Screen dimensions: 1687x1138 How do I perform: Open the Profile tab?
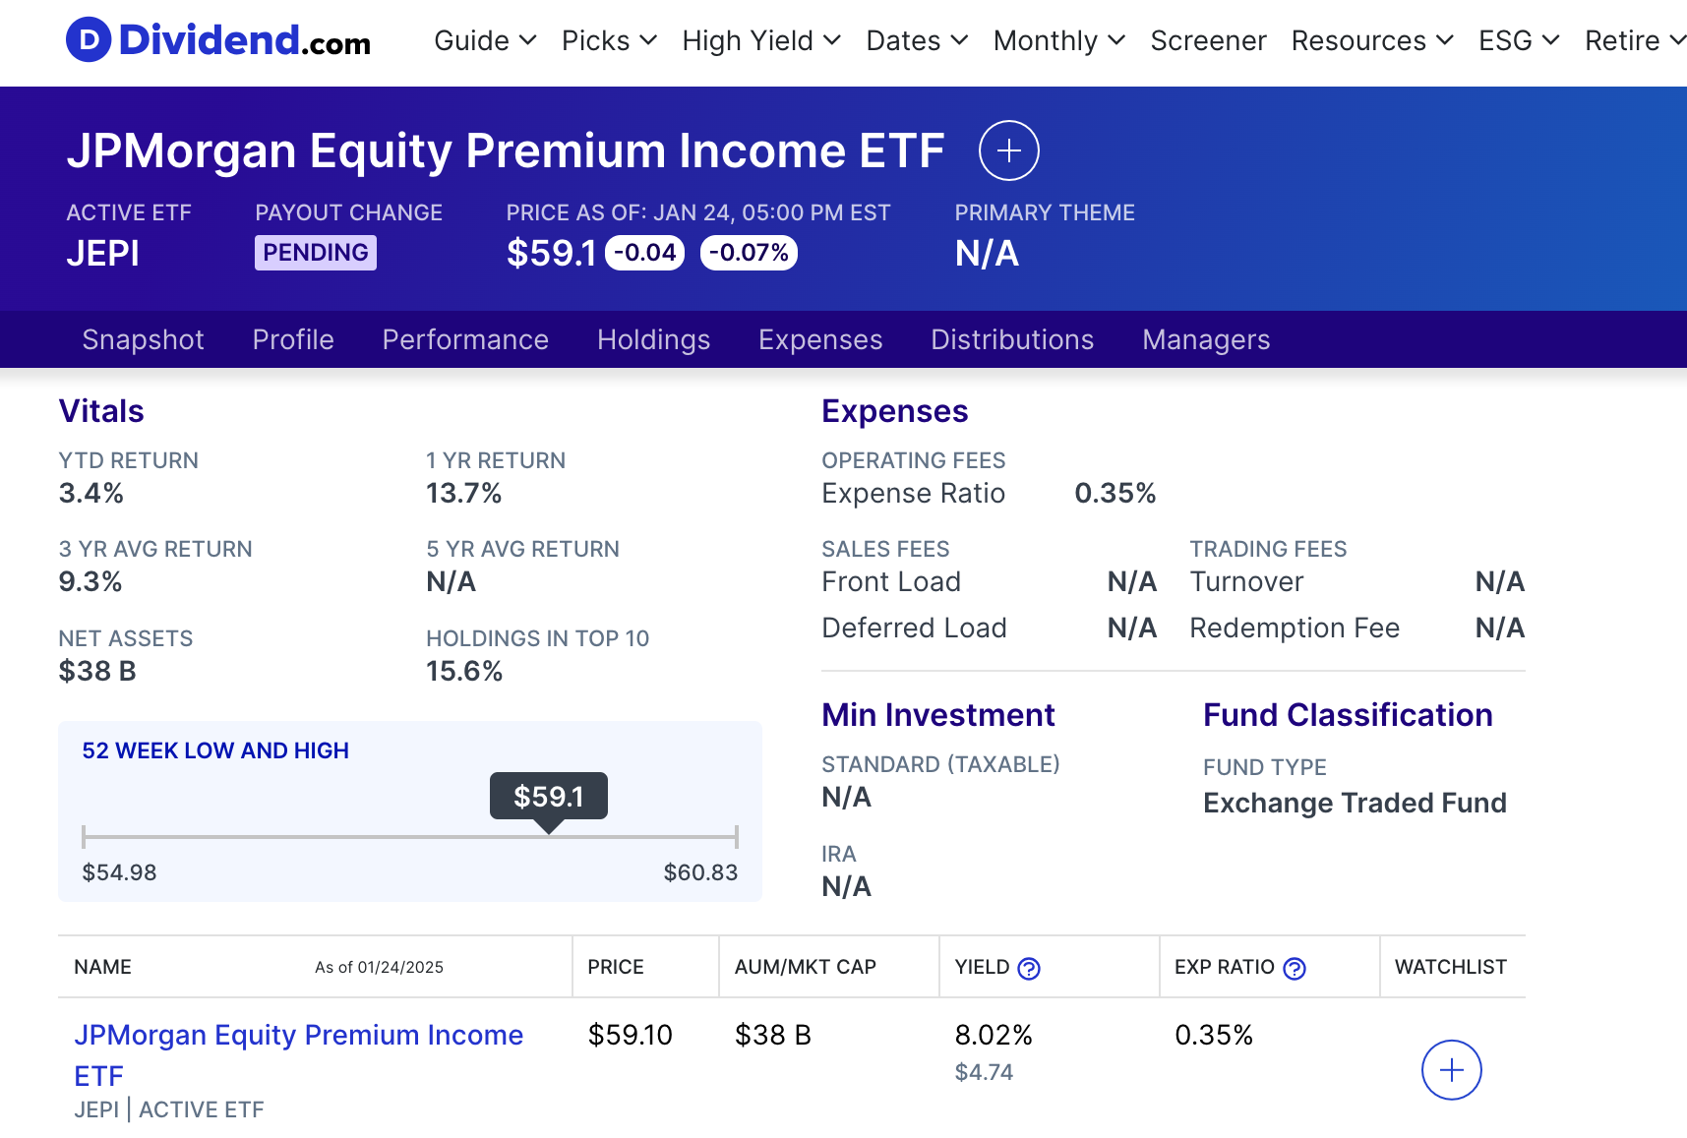coord(293,339)
